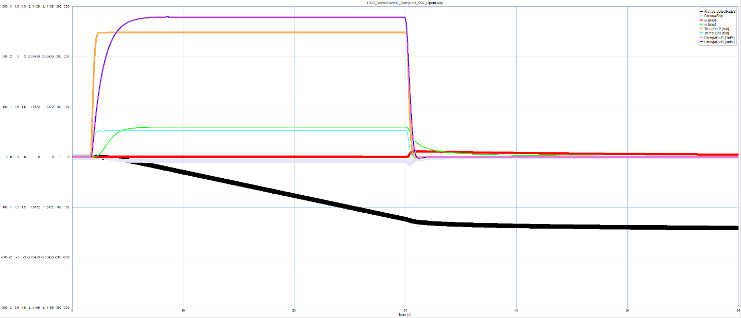The image size is (741, 318).
Task: Click the x-axis tick labeled 30
Action: pyautogui.click(x=405, y=311)
